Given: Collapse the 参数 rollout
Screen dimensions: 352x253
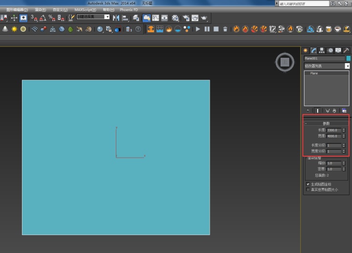Looking at the screenshot, I should pos(326,123).
